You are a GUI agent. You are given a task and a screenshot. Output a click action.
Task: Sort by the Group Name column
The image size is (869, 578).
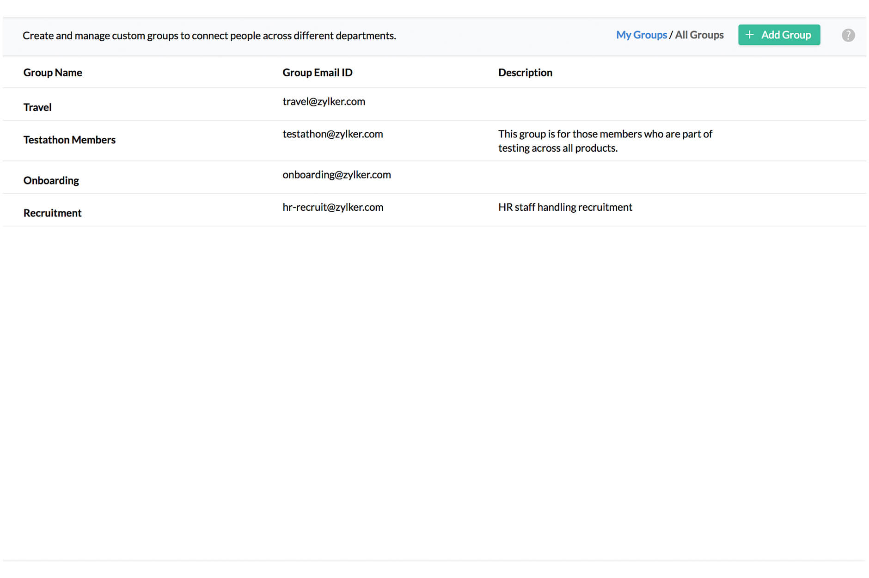53,72
